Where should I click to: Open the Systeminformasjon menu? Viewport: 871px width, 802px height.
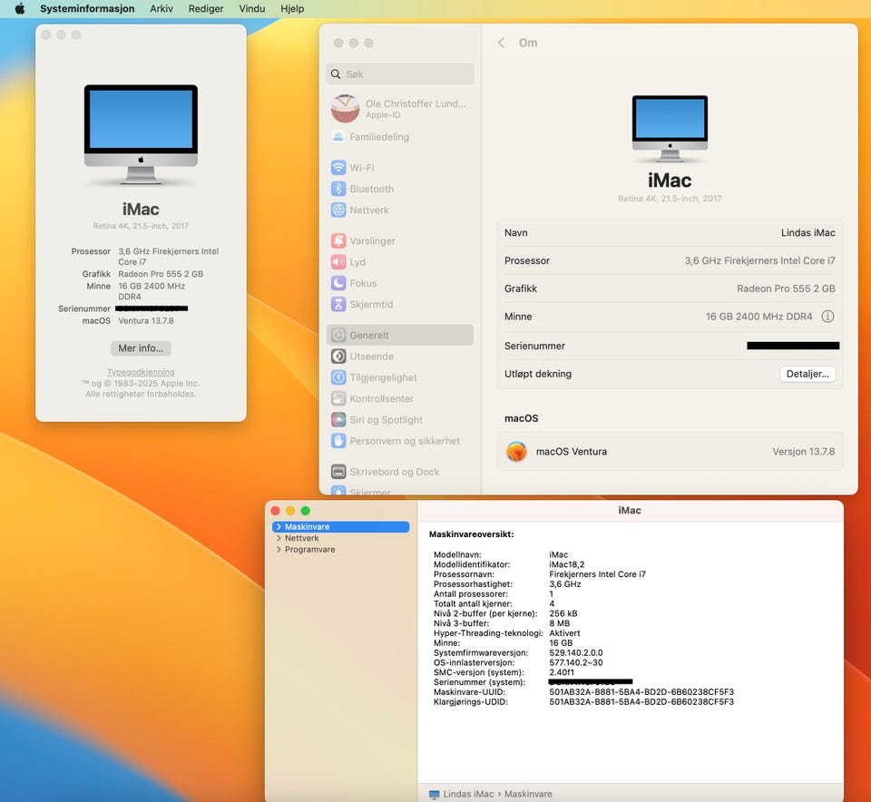87,9
